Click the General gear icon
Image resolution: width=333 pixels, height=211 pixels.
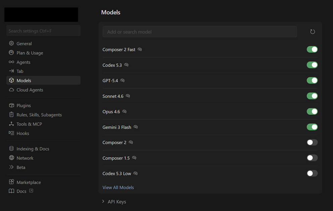[x=11, y=43]
